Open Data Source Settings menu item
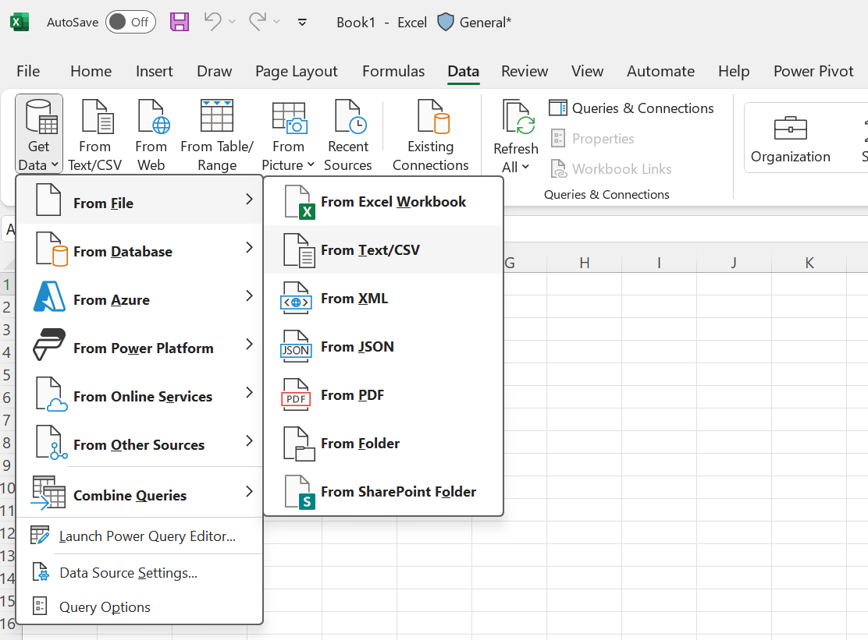Image resolution: width=868 pixels, height=640 pixels. click(140, 573)
